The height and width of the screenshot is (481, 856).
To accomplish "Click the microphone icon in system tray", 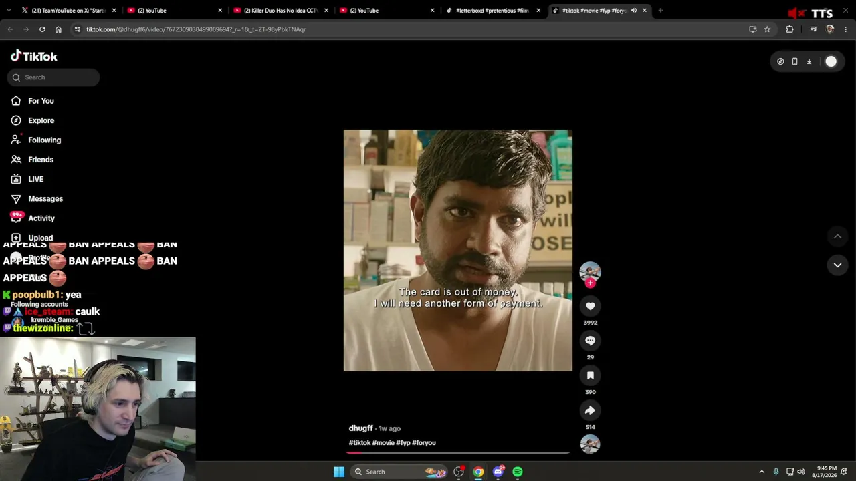I will point(776,472).
